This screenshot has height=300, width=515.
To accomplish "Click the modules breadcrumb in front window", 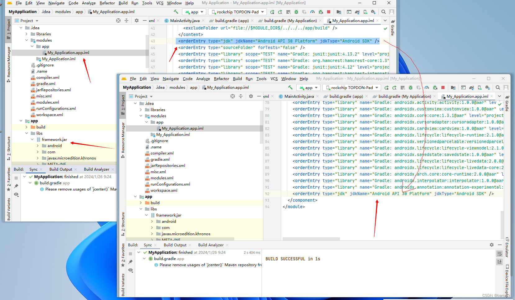I will pyautogui.click(x=177, y=87).
